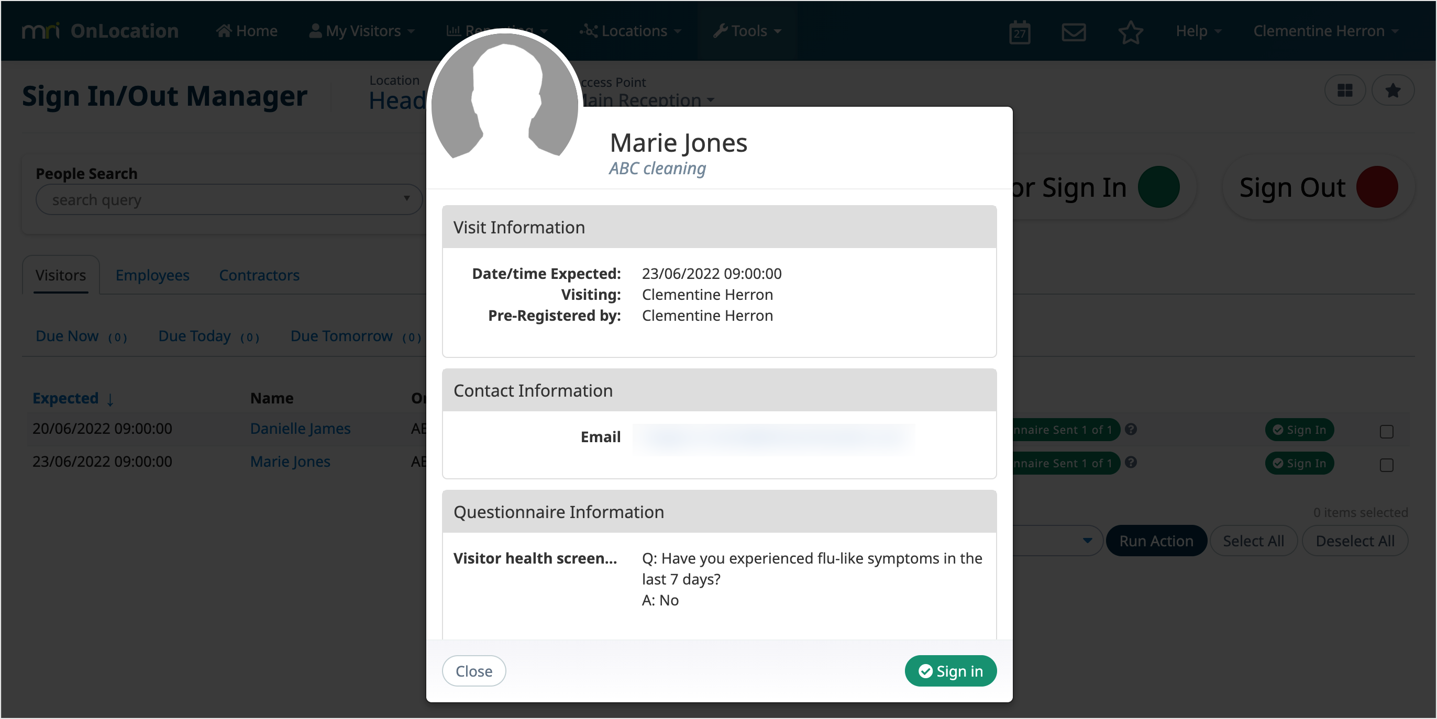Filter by Due Now visitors
The width and height of the screenshot is (1437, 719).
[82, 336]
